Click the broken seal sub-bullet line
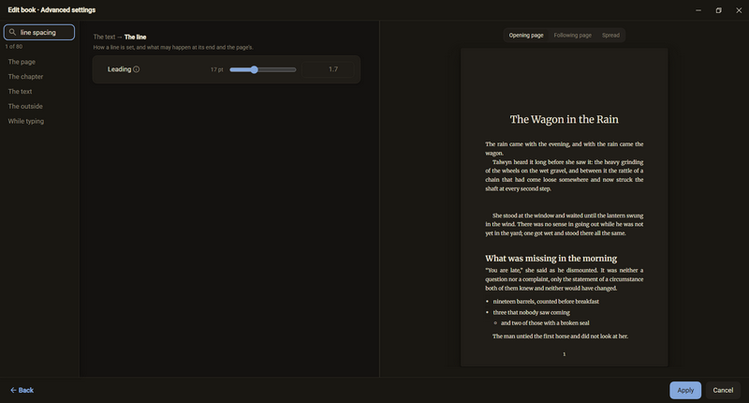 coord(545,322)
